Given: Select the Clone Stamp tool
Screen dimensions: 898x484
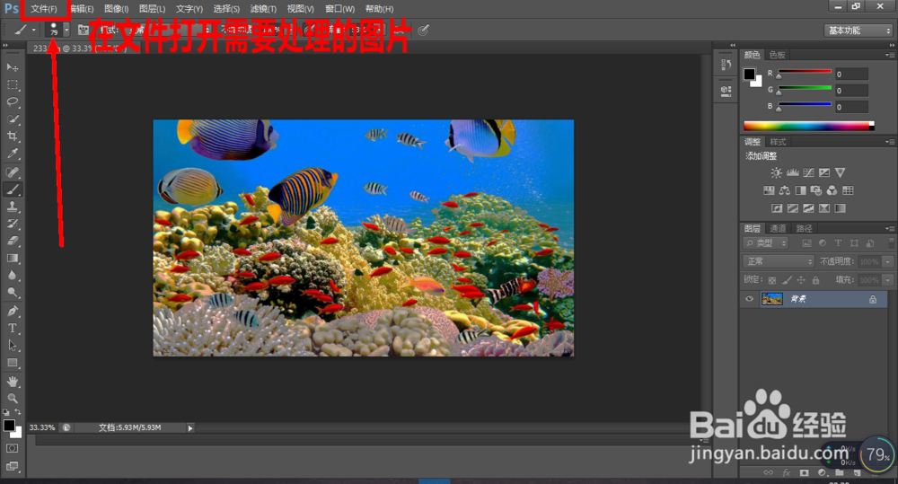Looking at the screenshot, I should 13,207.
